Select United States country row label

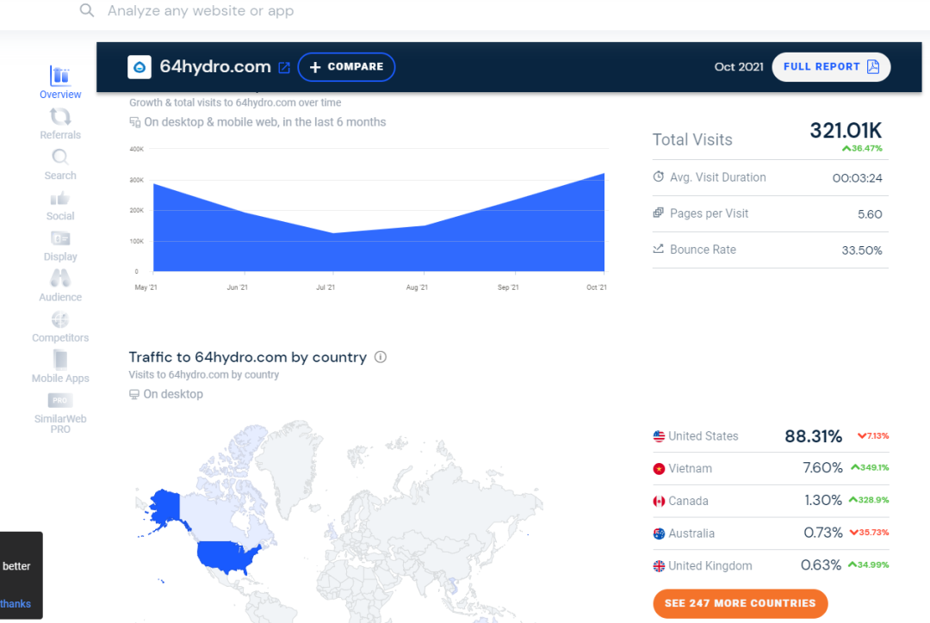(x=704, y=436)
